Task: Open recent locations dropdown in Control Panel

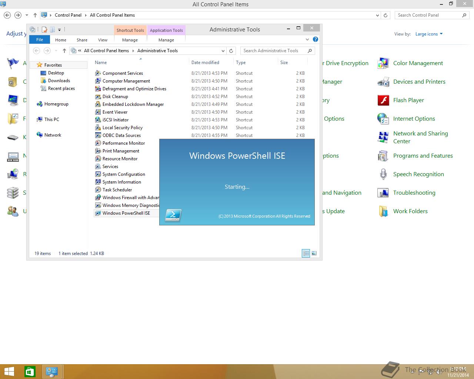Action: click(x=27, y=15)
